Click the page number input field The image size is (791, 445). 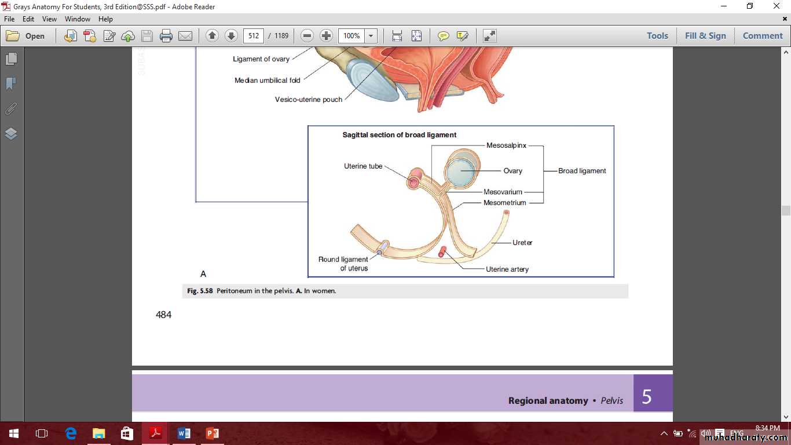[x=254, y=36]
